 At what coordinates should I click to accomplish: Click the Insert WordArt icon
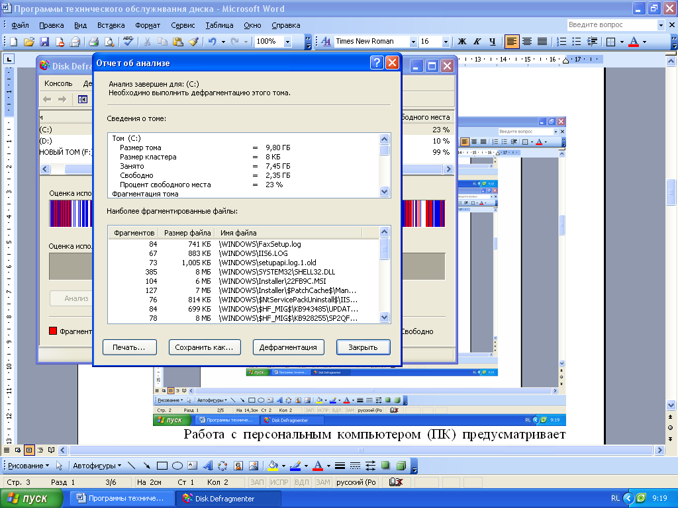point(208,466)
